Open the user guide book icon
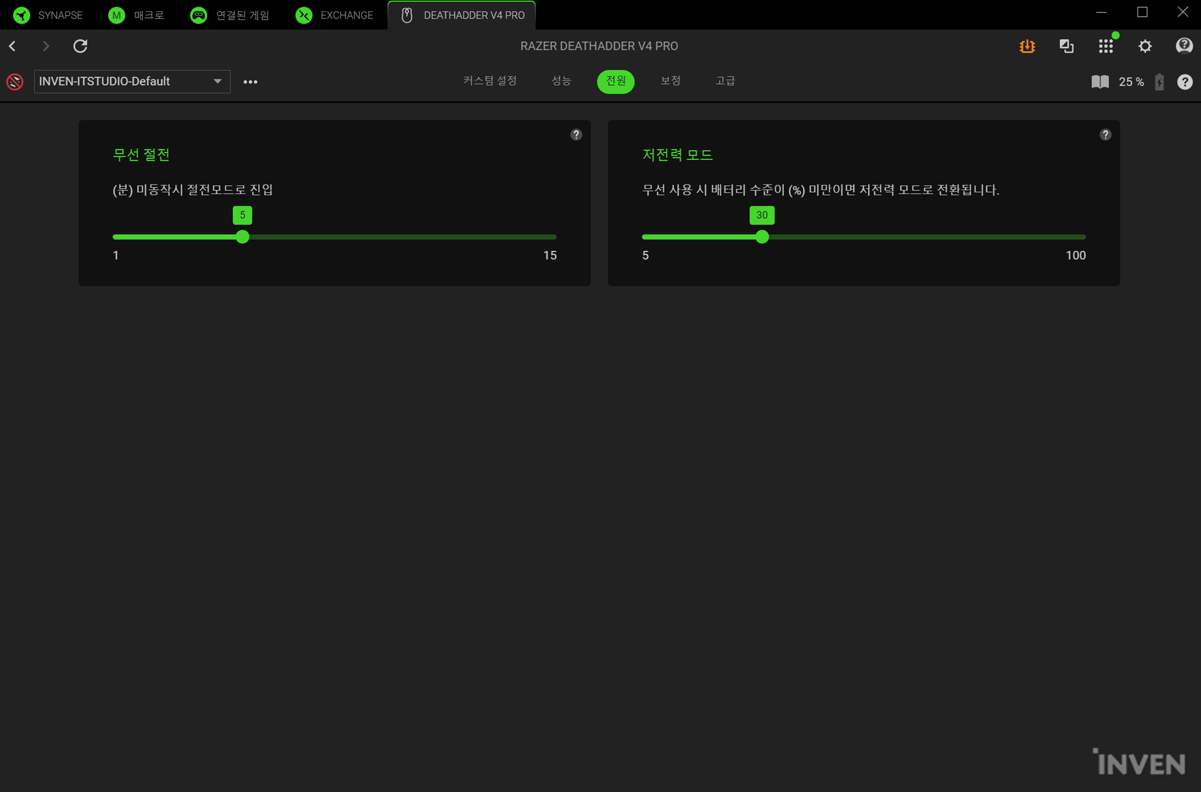 [x=1100, y=82]
